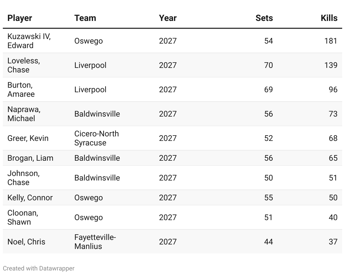
Task: Click Kelly, Connor's name
Action: (x=30, y=198)
